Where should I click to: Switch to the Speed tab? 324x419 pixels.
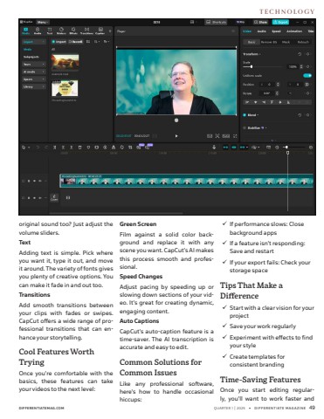(276, 31)
